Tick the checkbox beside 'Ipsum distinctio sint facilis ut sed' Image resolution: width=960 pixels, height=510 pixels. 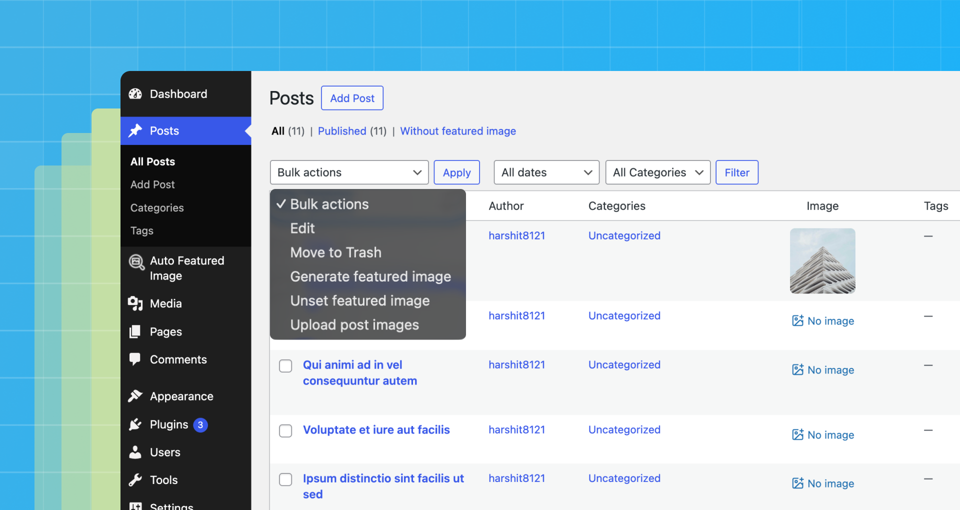click(285, 479)
